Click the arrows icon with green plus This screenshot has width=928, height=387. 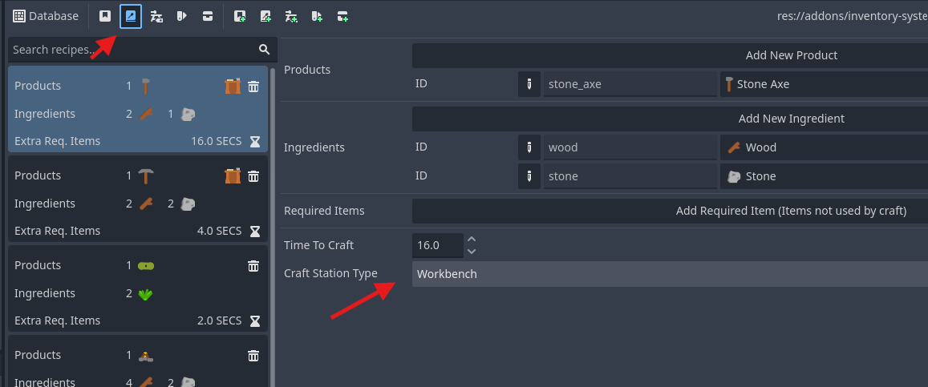(291, 16)
